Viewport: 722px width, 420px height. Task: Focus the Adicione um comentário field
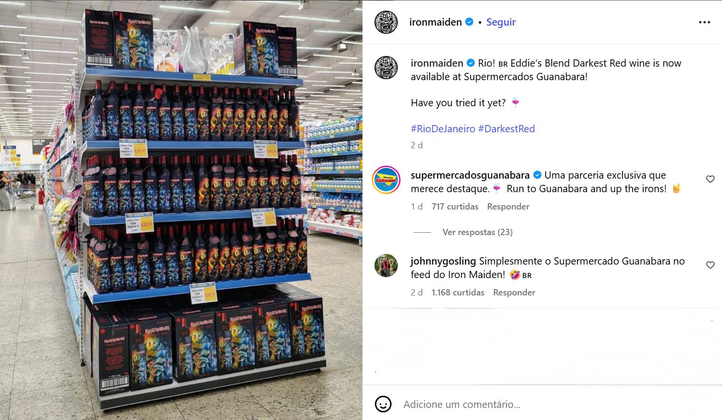556,405
